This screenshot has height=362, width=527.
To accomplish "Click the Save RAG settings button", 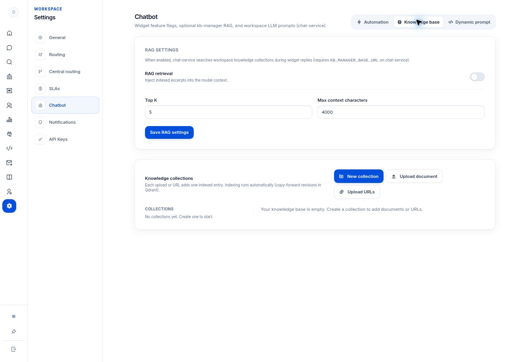I will point(169,132).
